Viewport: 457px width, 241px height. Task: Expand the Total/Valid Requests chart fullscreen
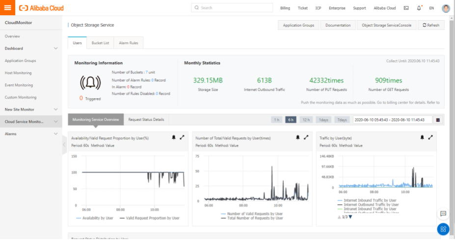coord(306,137)
